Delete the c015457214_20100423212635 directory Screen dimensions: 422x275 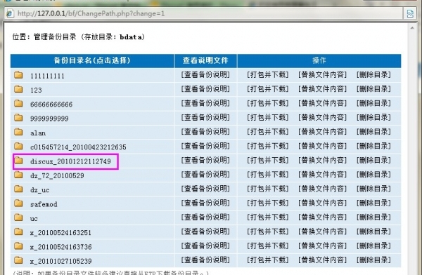[373, 146]
